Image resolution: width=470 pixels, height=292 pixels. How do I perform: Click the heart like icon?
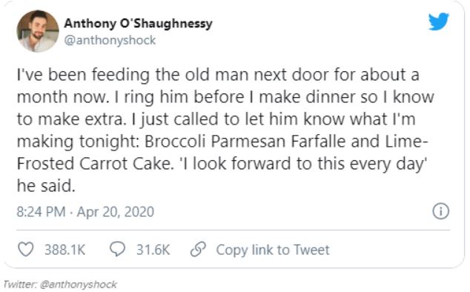tap(26, 249)
